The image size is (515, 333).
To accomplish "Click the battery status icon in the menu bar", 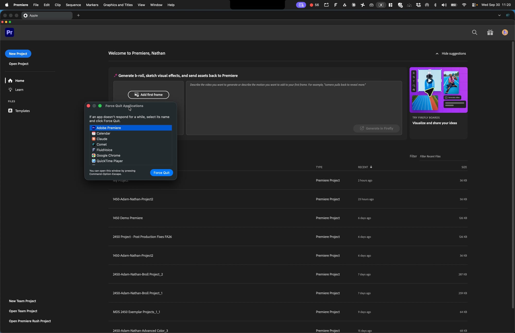I will coord(454,5).
